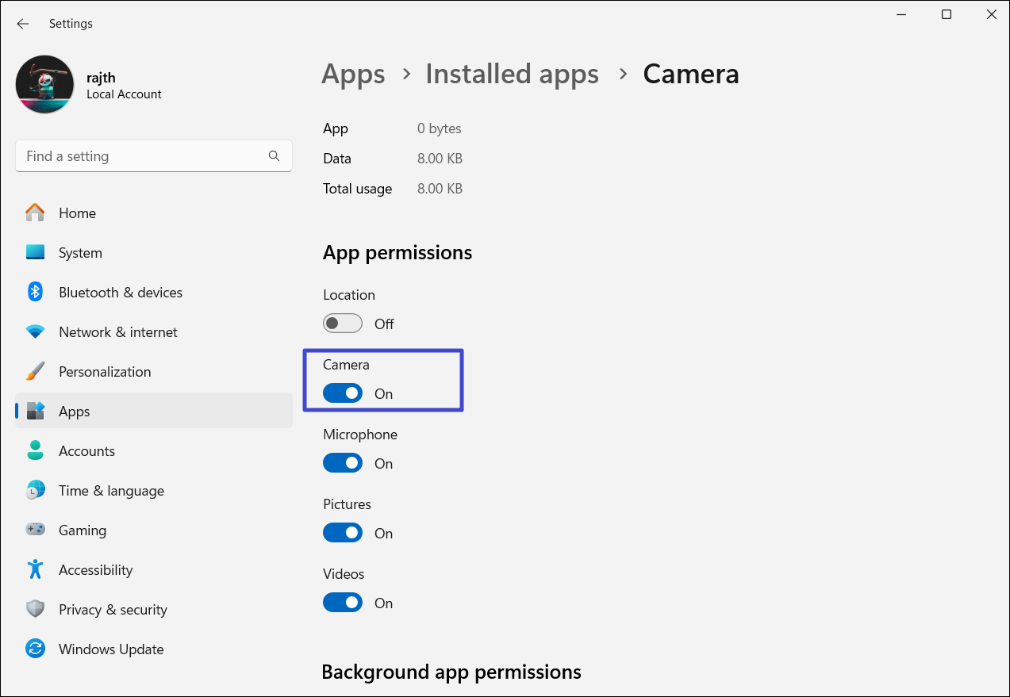Go to Apps using the breadcrumb link
This screenshot has height=697, width=1010.
pyautogui.click(x=352, y=74)
